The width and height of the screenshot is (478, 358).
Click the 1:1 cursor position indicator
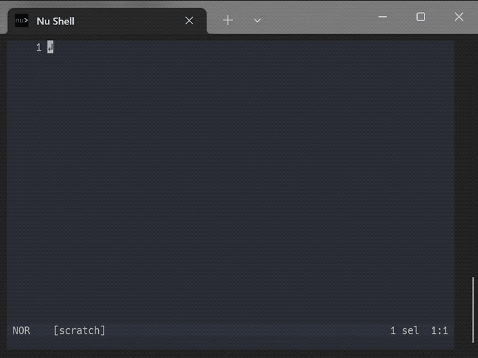pyautogui.click(x=439, y=330)
